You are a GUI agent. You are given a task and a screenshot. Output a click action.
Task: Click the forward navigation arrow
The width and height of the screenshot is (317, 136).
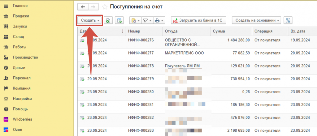[x=93, y=7]
